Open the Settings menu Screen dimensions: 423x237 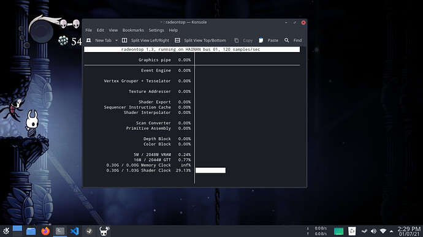click(156, 30)
